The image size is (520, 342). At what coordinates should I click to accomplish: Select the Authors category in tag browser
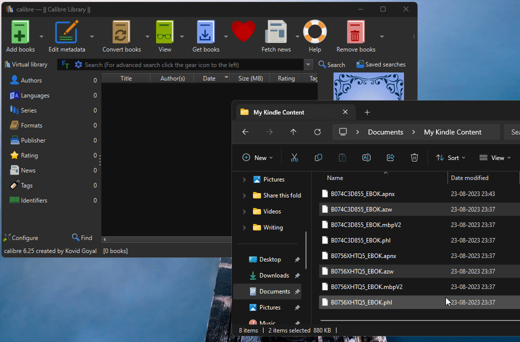coord(31,80)
